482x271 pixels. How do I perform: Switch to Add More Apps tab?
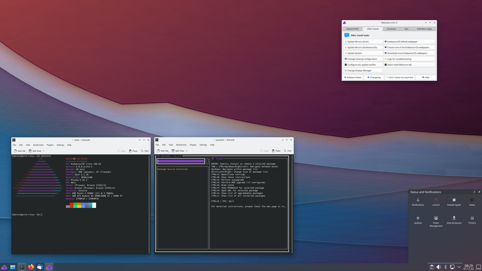point(424,29)
